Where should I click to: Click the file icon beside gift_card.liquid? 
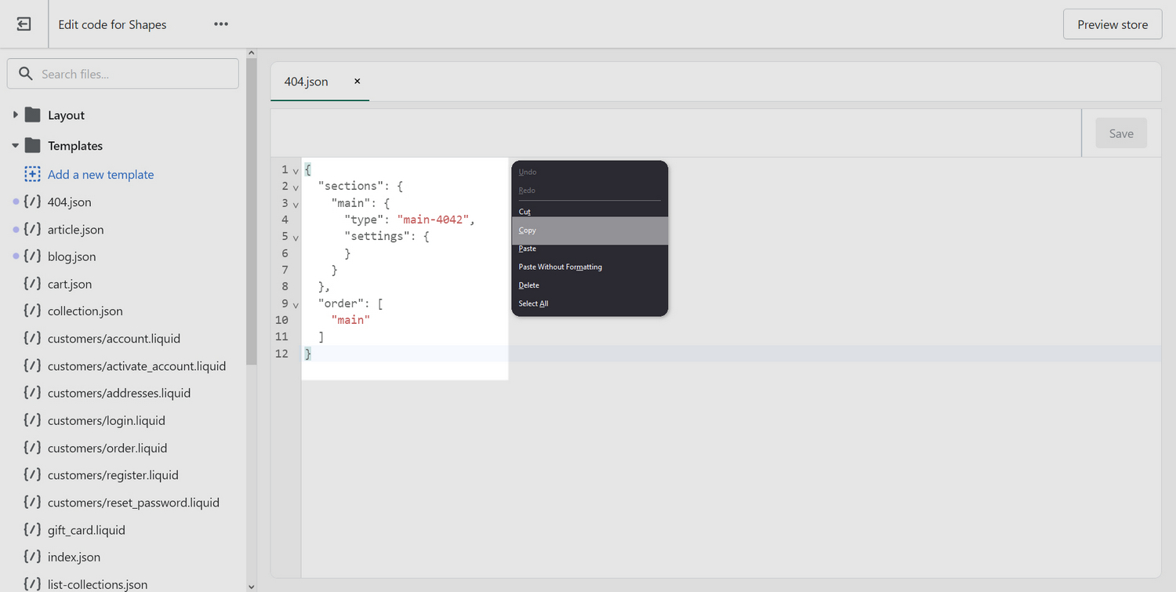pyautogui.click(x=32, y=529)
